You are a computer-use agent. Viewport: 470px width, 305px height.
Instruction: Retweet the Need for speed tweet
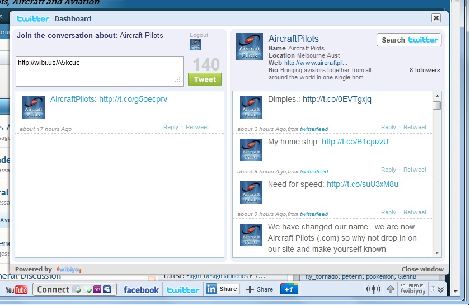pos(415,212)
